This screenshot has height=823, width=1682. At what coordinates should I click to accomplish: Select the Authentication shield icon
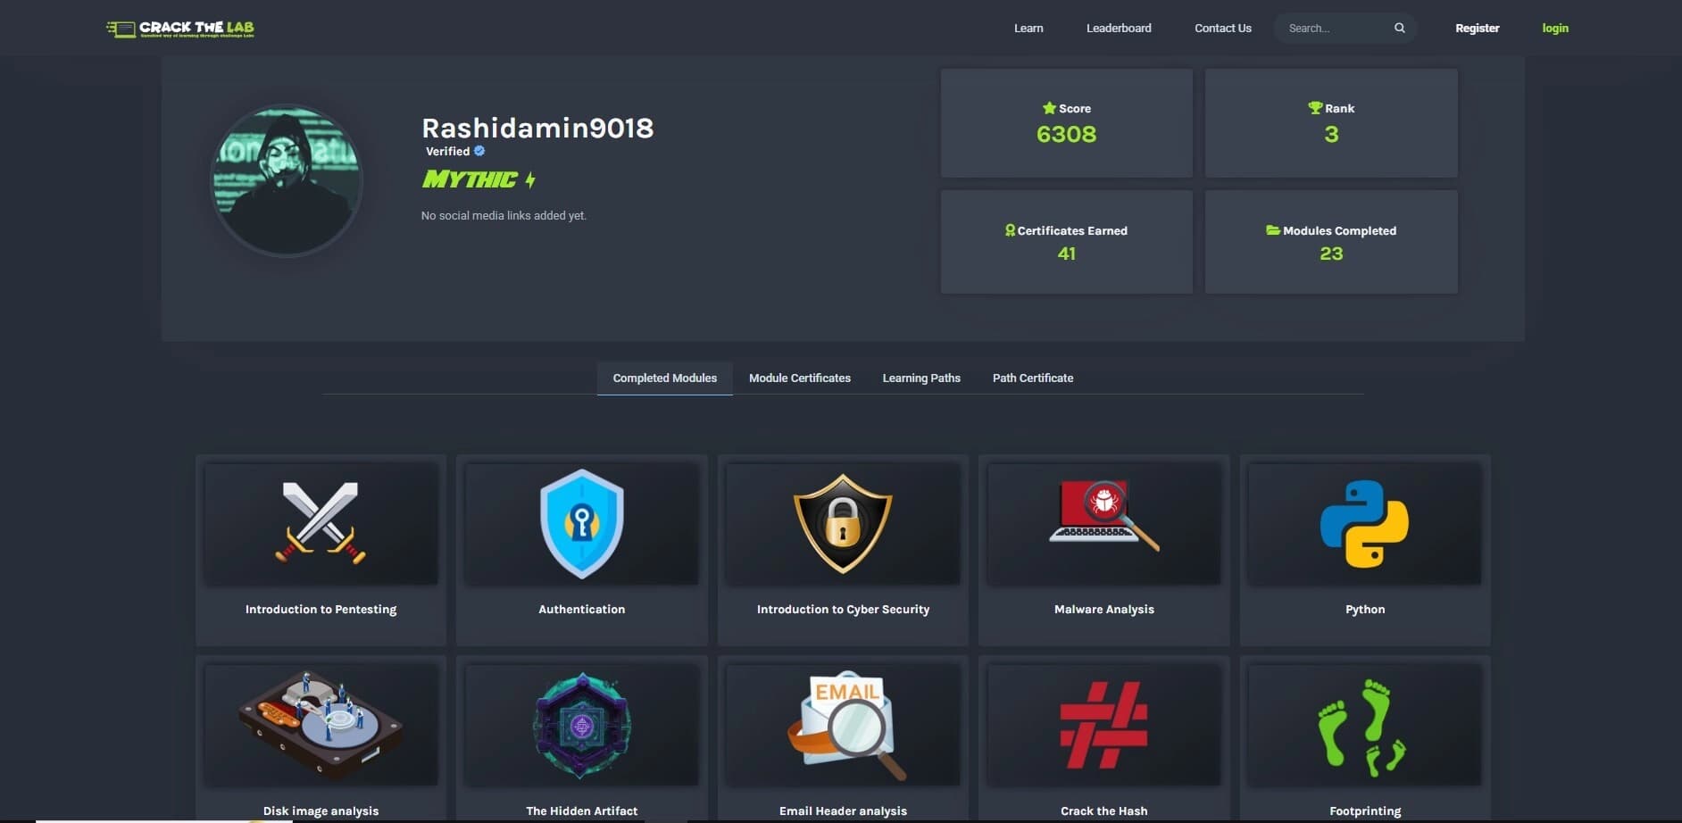point(581,524)
